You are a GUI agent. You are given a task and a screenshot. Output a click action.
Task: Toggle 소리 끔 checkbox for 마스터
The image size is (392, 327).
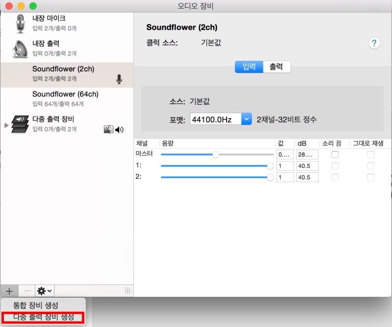[x=335, y=155]
